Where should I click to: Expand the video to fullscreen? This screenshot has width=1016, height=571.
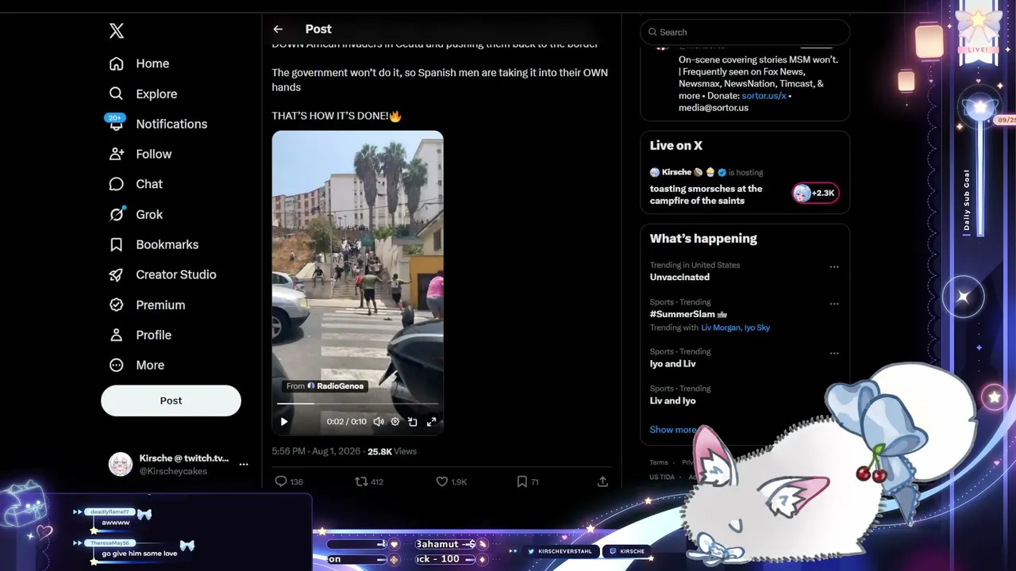click(x=431, y=422)
